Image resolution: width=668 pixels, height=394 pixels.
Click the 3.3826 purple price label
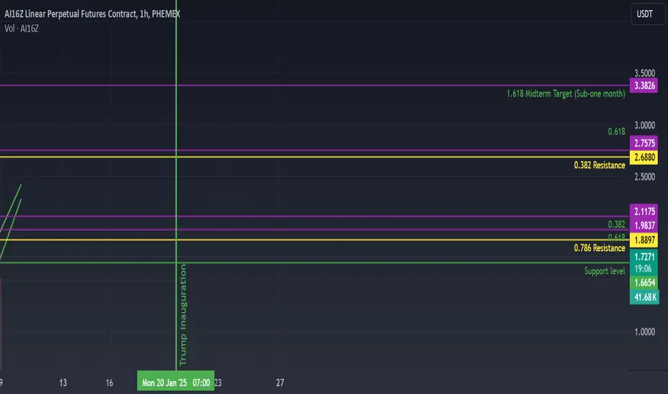(x=644, y=86)
